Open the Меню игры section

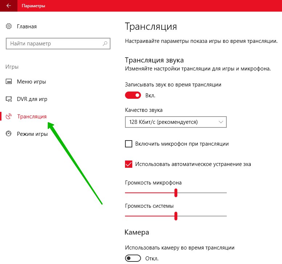(32, 82)
